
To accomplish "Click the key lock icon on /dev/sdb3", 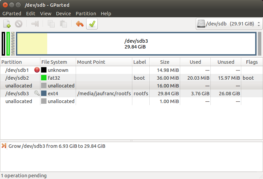I will (x=37, y=93).
